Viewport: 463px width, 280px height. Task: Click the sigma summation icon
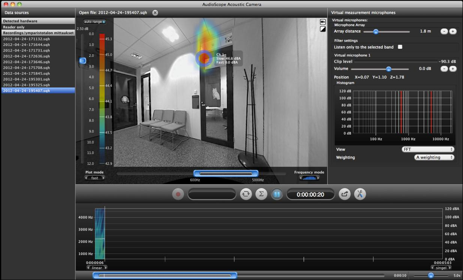261,194
